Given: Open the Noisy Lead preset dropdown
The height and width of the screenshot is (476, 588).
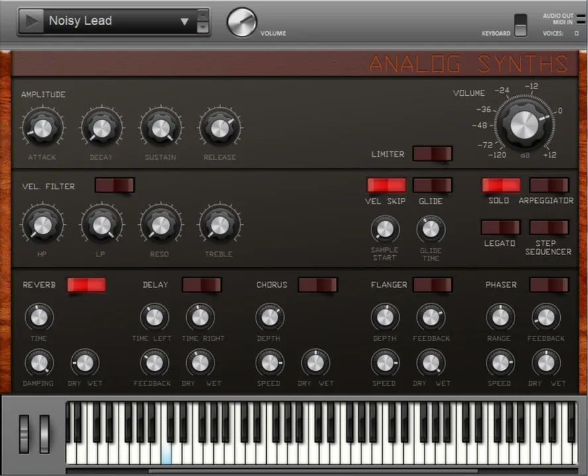Looking at the screenshot, I should point(184,21).
